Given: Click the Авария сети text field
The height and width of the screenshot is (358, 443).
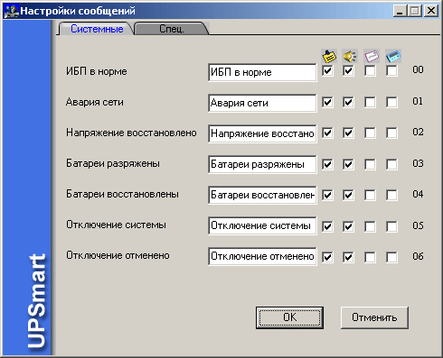Looking at the screenshot, I should (x=262, y=103).
